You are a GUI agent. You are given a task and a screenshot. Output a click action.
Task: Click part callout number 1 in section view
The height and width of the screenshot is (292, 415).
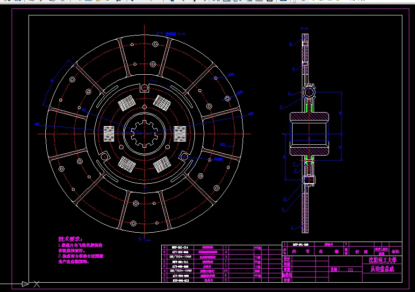click(292, 228)
